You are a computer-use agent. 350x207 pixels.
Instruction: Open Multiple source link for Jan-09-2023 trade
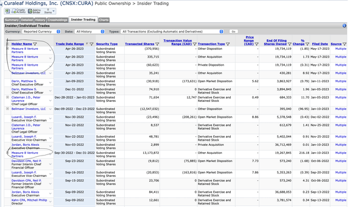point(341,81)
